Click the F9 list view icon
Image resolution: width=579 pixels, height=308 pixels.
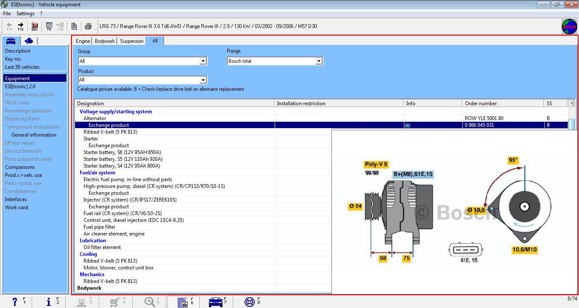point(49,26)
